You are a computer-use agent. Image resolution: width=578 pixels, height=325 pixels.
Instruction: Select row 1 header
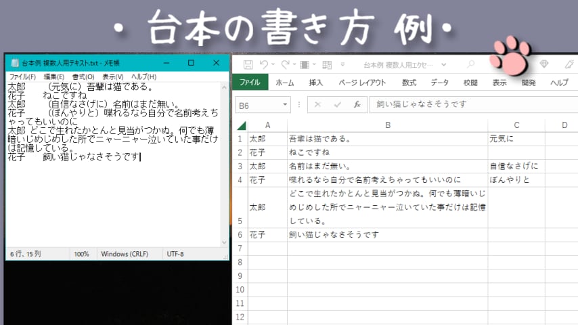click(x=240, y=139)
